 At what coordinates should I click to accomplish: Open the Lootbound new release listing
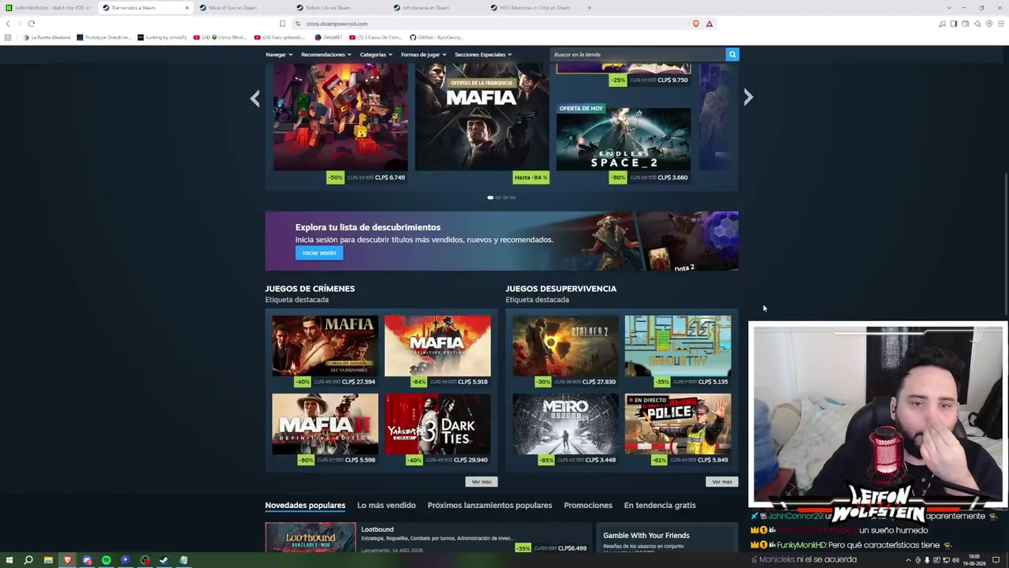[429, 538]
